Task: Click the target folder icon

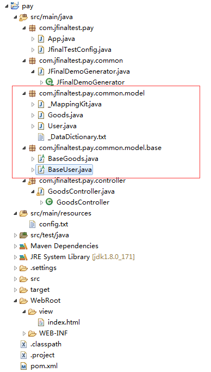Action: coord(23,290)
